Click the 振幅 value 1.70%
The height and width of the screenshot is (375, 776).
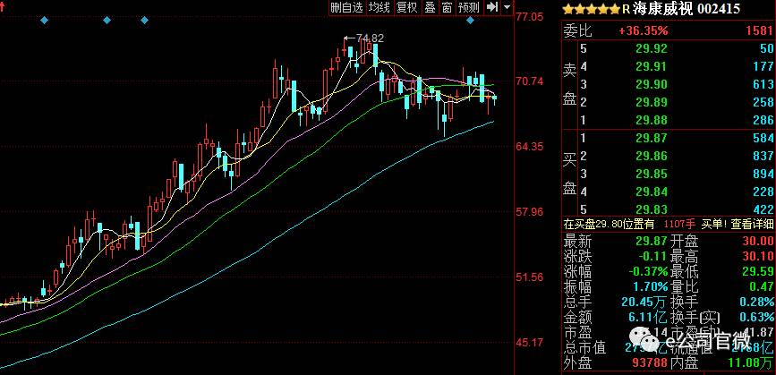[649, 286]
